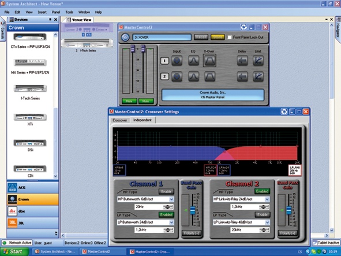
Task: Open the Tools menu
Action: 69,12
